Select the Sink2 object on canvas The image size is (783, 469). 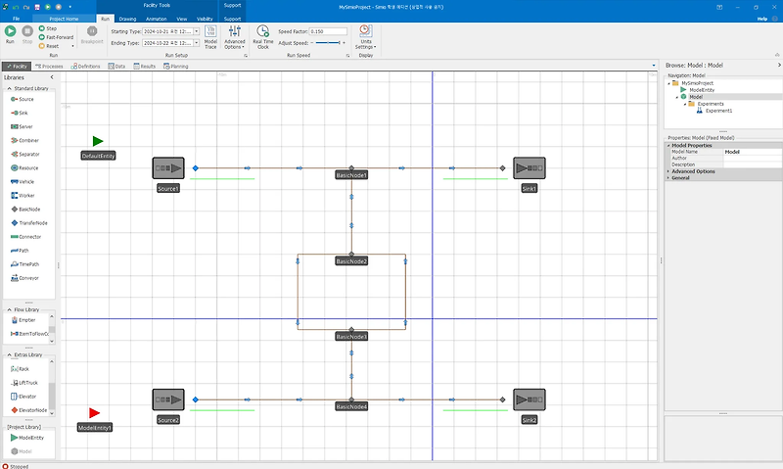point(530,400)
